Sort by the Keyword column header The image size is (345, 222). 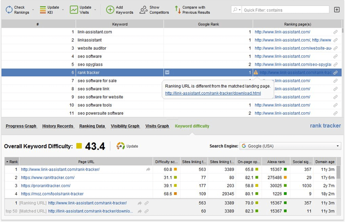point(120,24)
